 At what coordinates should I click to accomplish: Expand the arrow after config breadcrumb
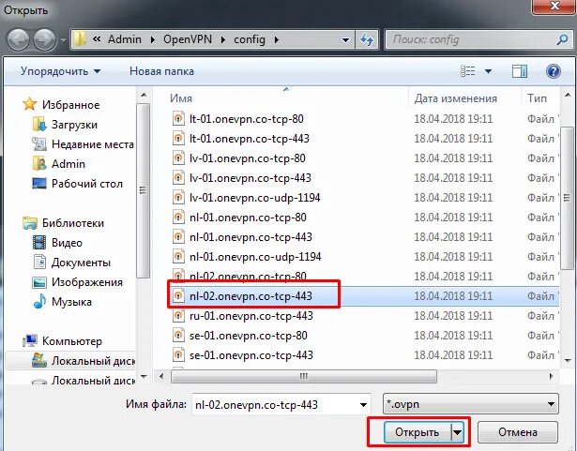tap(277, 39)
